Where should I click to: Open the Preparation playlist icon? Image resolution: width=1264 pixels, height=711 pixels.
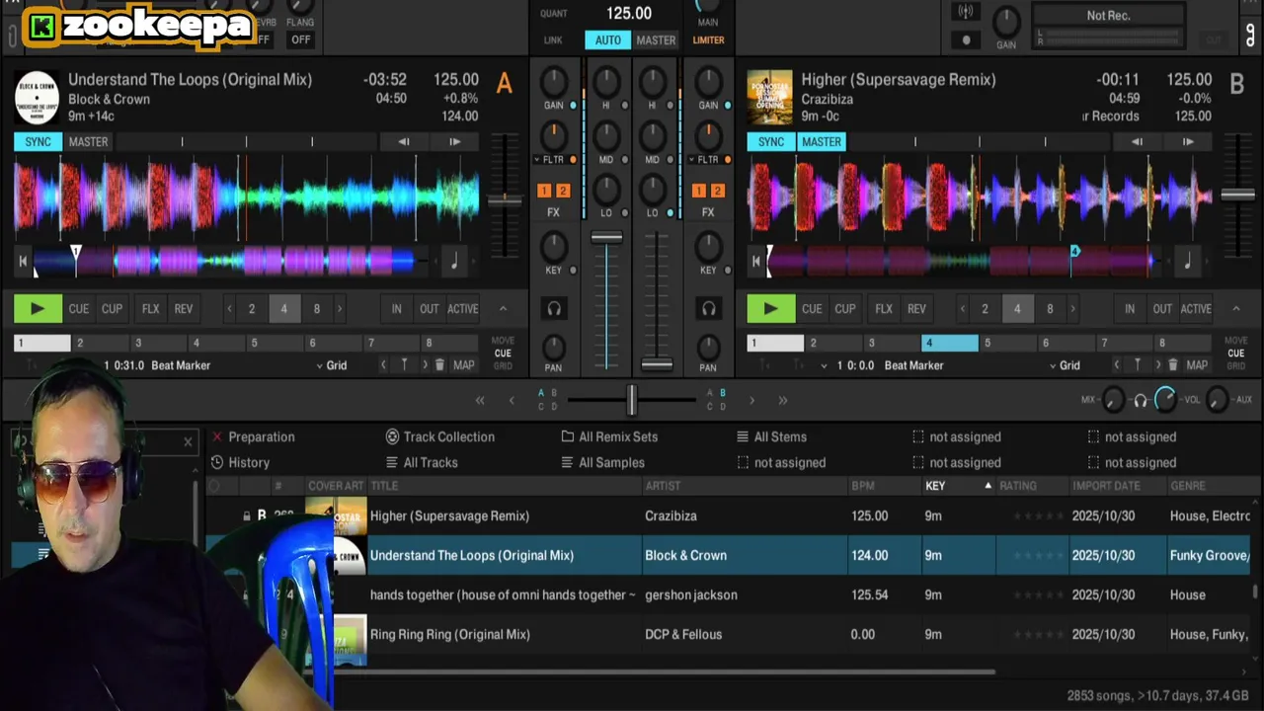(217, 436)
